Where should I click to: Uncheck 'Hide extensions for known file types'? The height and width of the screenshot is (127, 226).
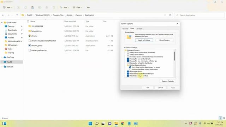128,74
